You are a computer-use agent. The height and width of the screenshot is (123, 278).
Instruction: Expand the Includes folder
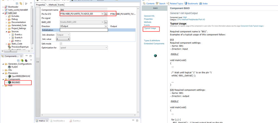click(x=6, y=16)
